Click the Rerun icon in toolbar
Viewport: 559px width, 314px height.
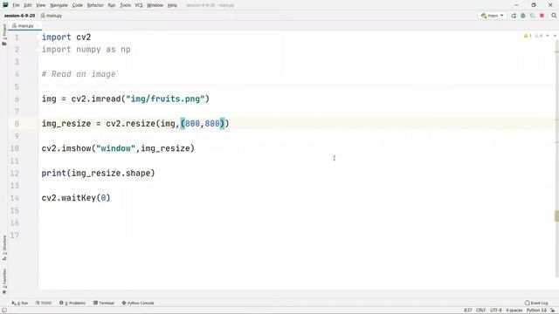pyautogui.click(x=514, y=16)
